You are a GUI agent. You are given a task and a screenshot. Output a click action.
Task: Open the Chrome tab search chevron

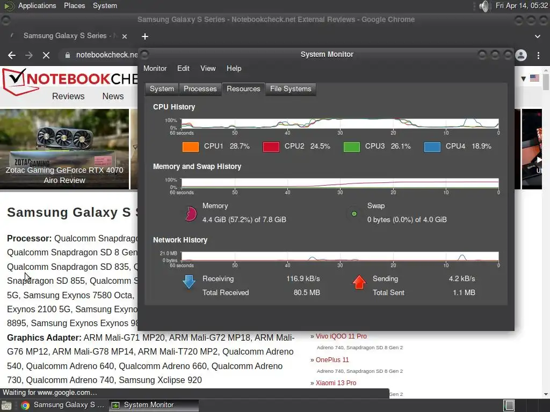[537, 36]
